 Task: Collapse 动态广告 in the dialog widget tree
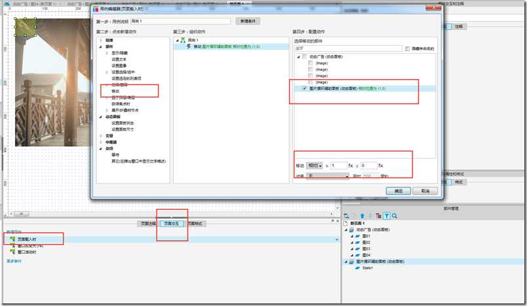pos(298,57)
